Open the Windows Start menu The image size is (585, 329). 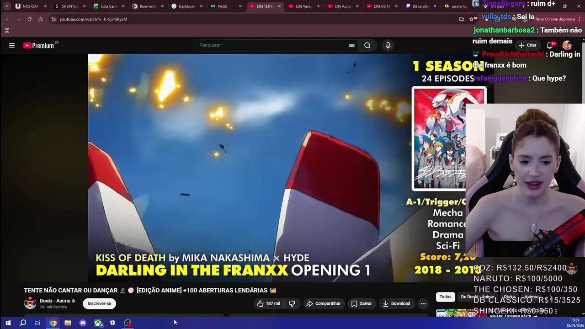8,323
